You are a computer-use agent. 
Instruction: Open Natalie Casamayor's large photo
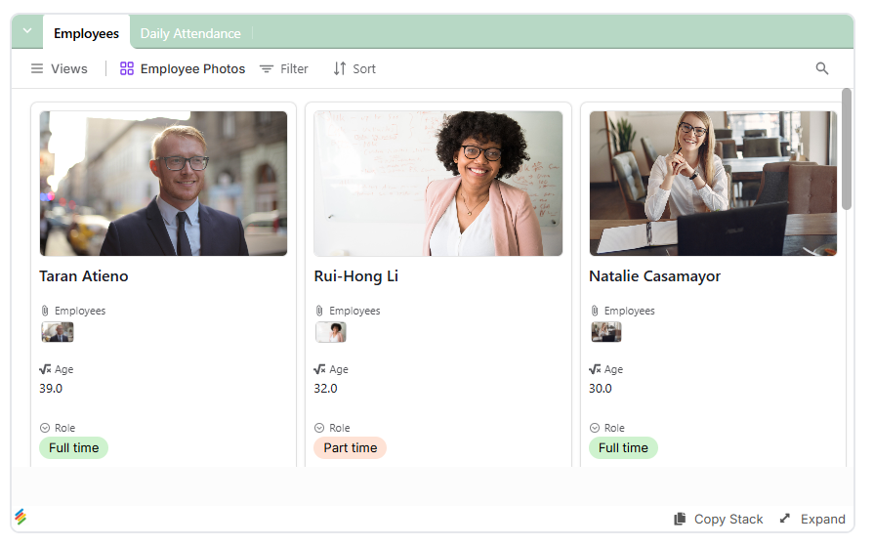(713, 184)
